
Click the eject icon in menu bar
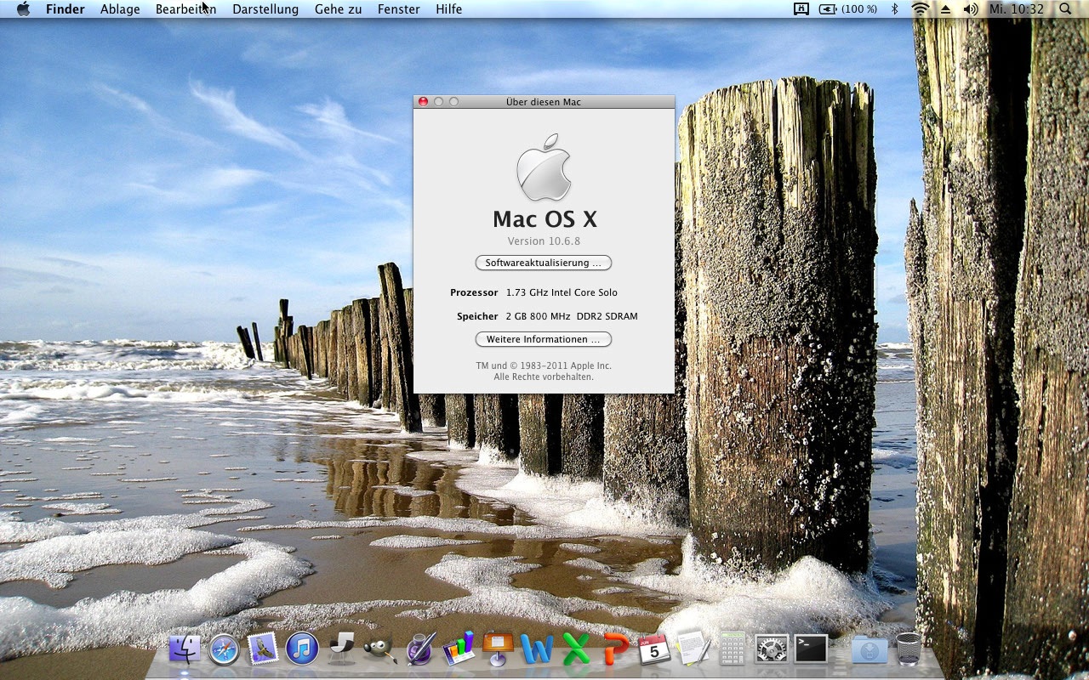click(x=945, y=9)
